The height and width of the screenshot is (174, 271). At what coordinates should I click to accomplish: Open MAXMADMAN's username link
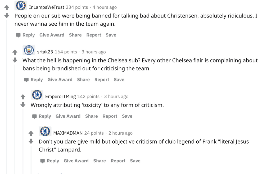point(68,133)
